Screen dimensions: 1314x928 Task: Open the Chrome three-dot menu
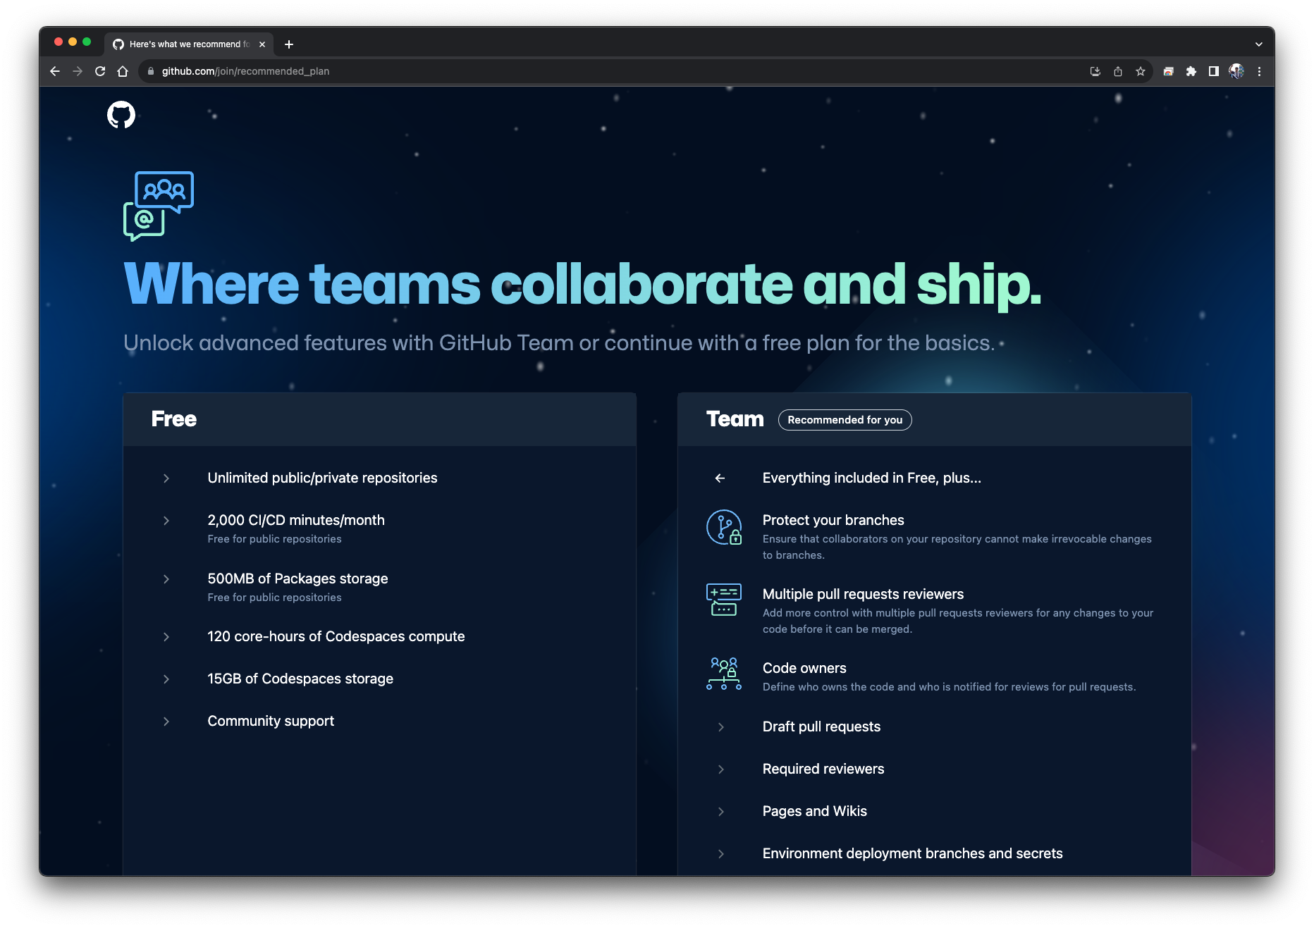1259,71
